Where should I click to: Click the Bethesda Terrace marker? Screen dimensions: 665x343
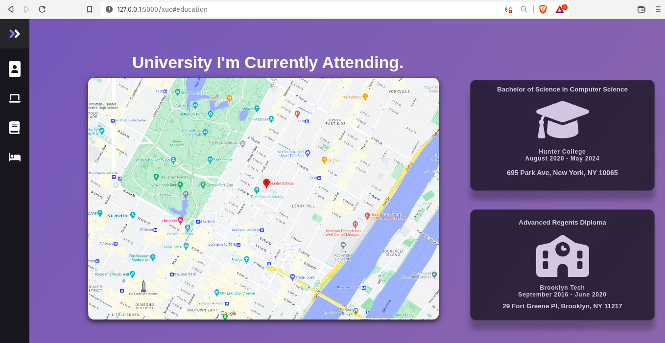(x=211, y=114)
